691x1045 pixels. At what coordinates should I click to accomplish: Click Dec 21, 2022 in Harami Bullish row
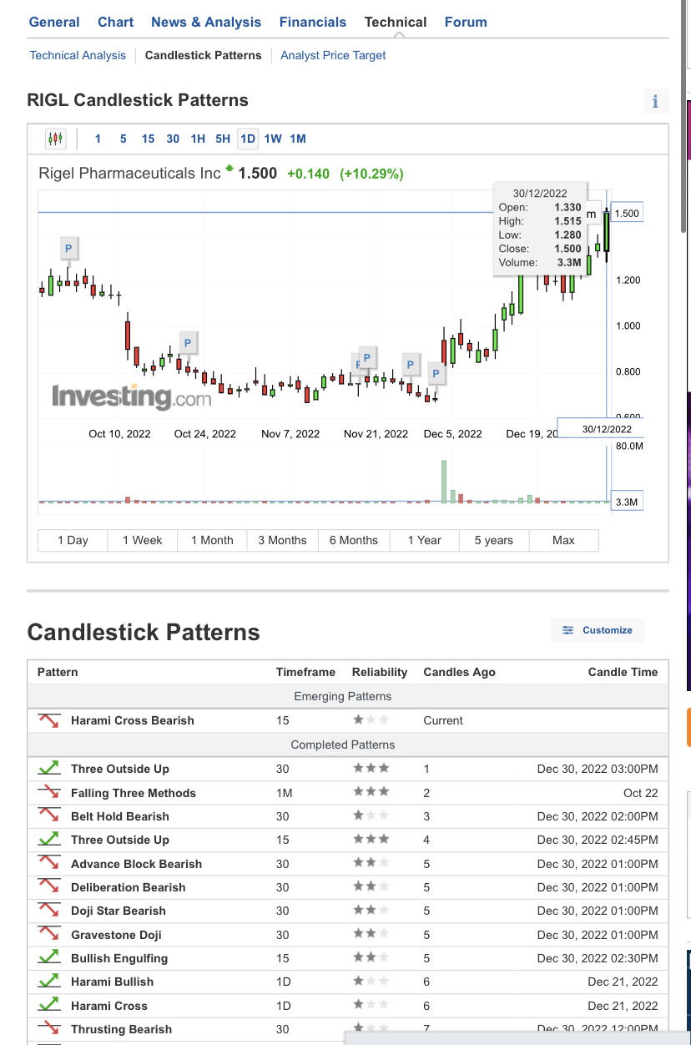click(x=623, y=982)
